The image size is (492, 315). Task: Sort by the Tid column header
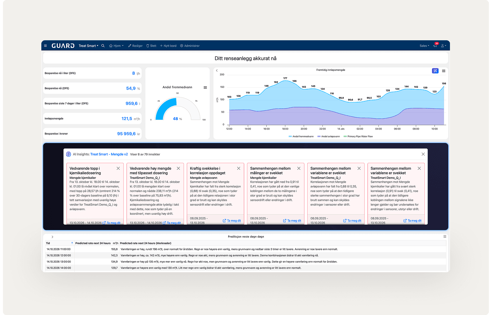59,243
